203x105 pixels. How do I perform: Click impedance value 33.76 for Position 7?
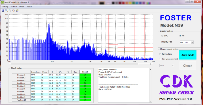(x=36, y=92)
